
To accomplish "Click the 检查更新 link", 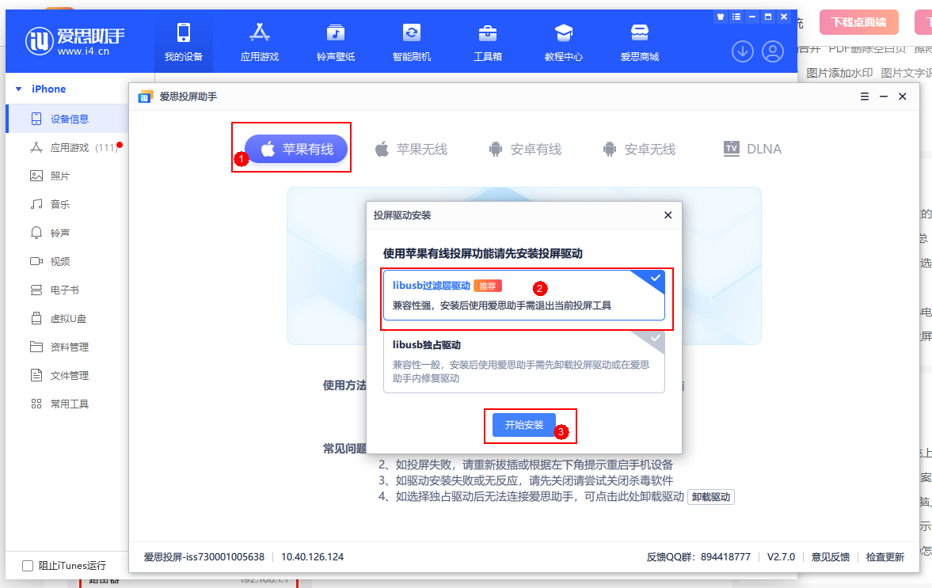I will click(x=885, y=557).
